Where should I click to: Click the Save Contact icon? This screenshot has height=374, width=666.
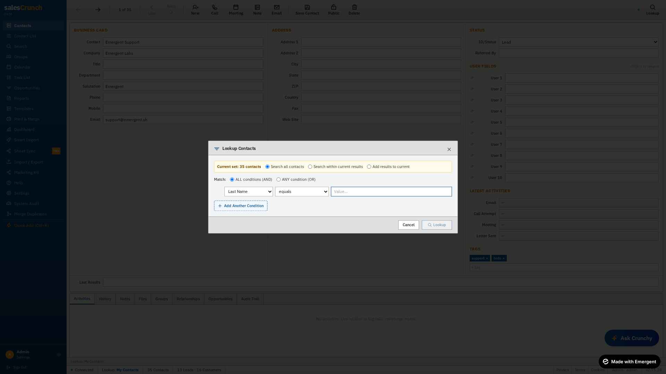tap(307, 10)
